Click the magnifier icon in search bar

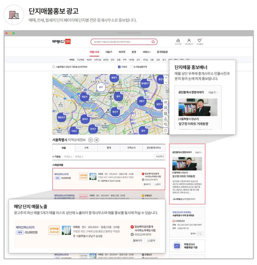[153, 42]
